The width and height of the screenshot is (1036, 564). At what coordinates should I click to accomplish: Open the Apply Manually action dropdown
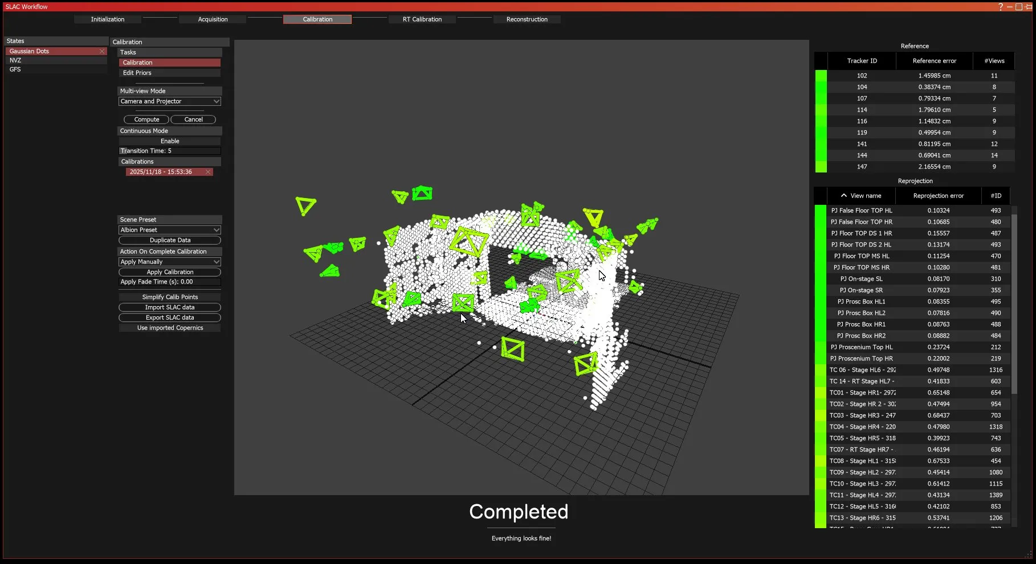(169, 262)
